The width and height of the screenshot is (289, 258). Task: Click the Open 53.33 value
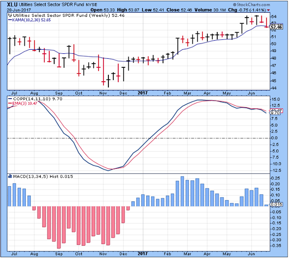click(x=103, y=10)
